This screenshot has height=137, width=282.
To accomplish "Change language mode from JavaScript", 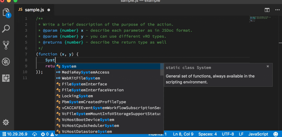I will tap(258, 134).
